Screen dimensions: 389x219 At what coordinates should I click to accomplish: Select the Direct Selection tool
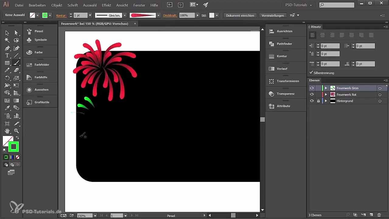(x=16, y=33)
